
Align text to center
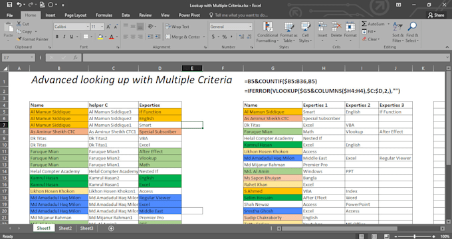133,37
